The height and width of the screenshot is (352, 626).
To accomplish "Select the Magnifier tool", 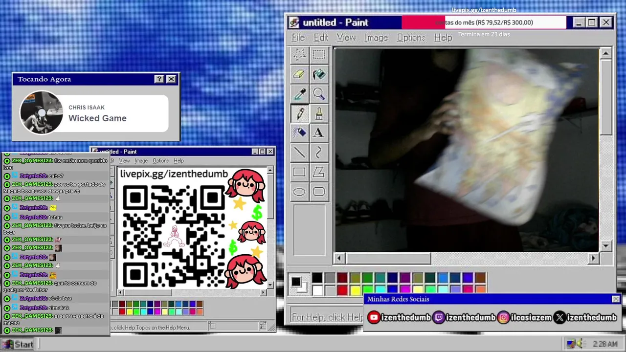I will tap(319, 94).
